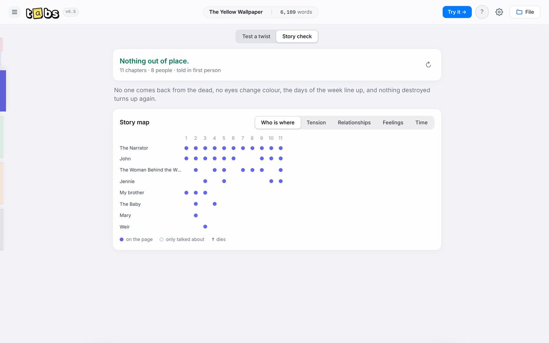Click The Woman Behind the W... label
This screenshot has height=343, width=549.
150,170
